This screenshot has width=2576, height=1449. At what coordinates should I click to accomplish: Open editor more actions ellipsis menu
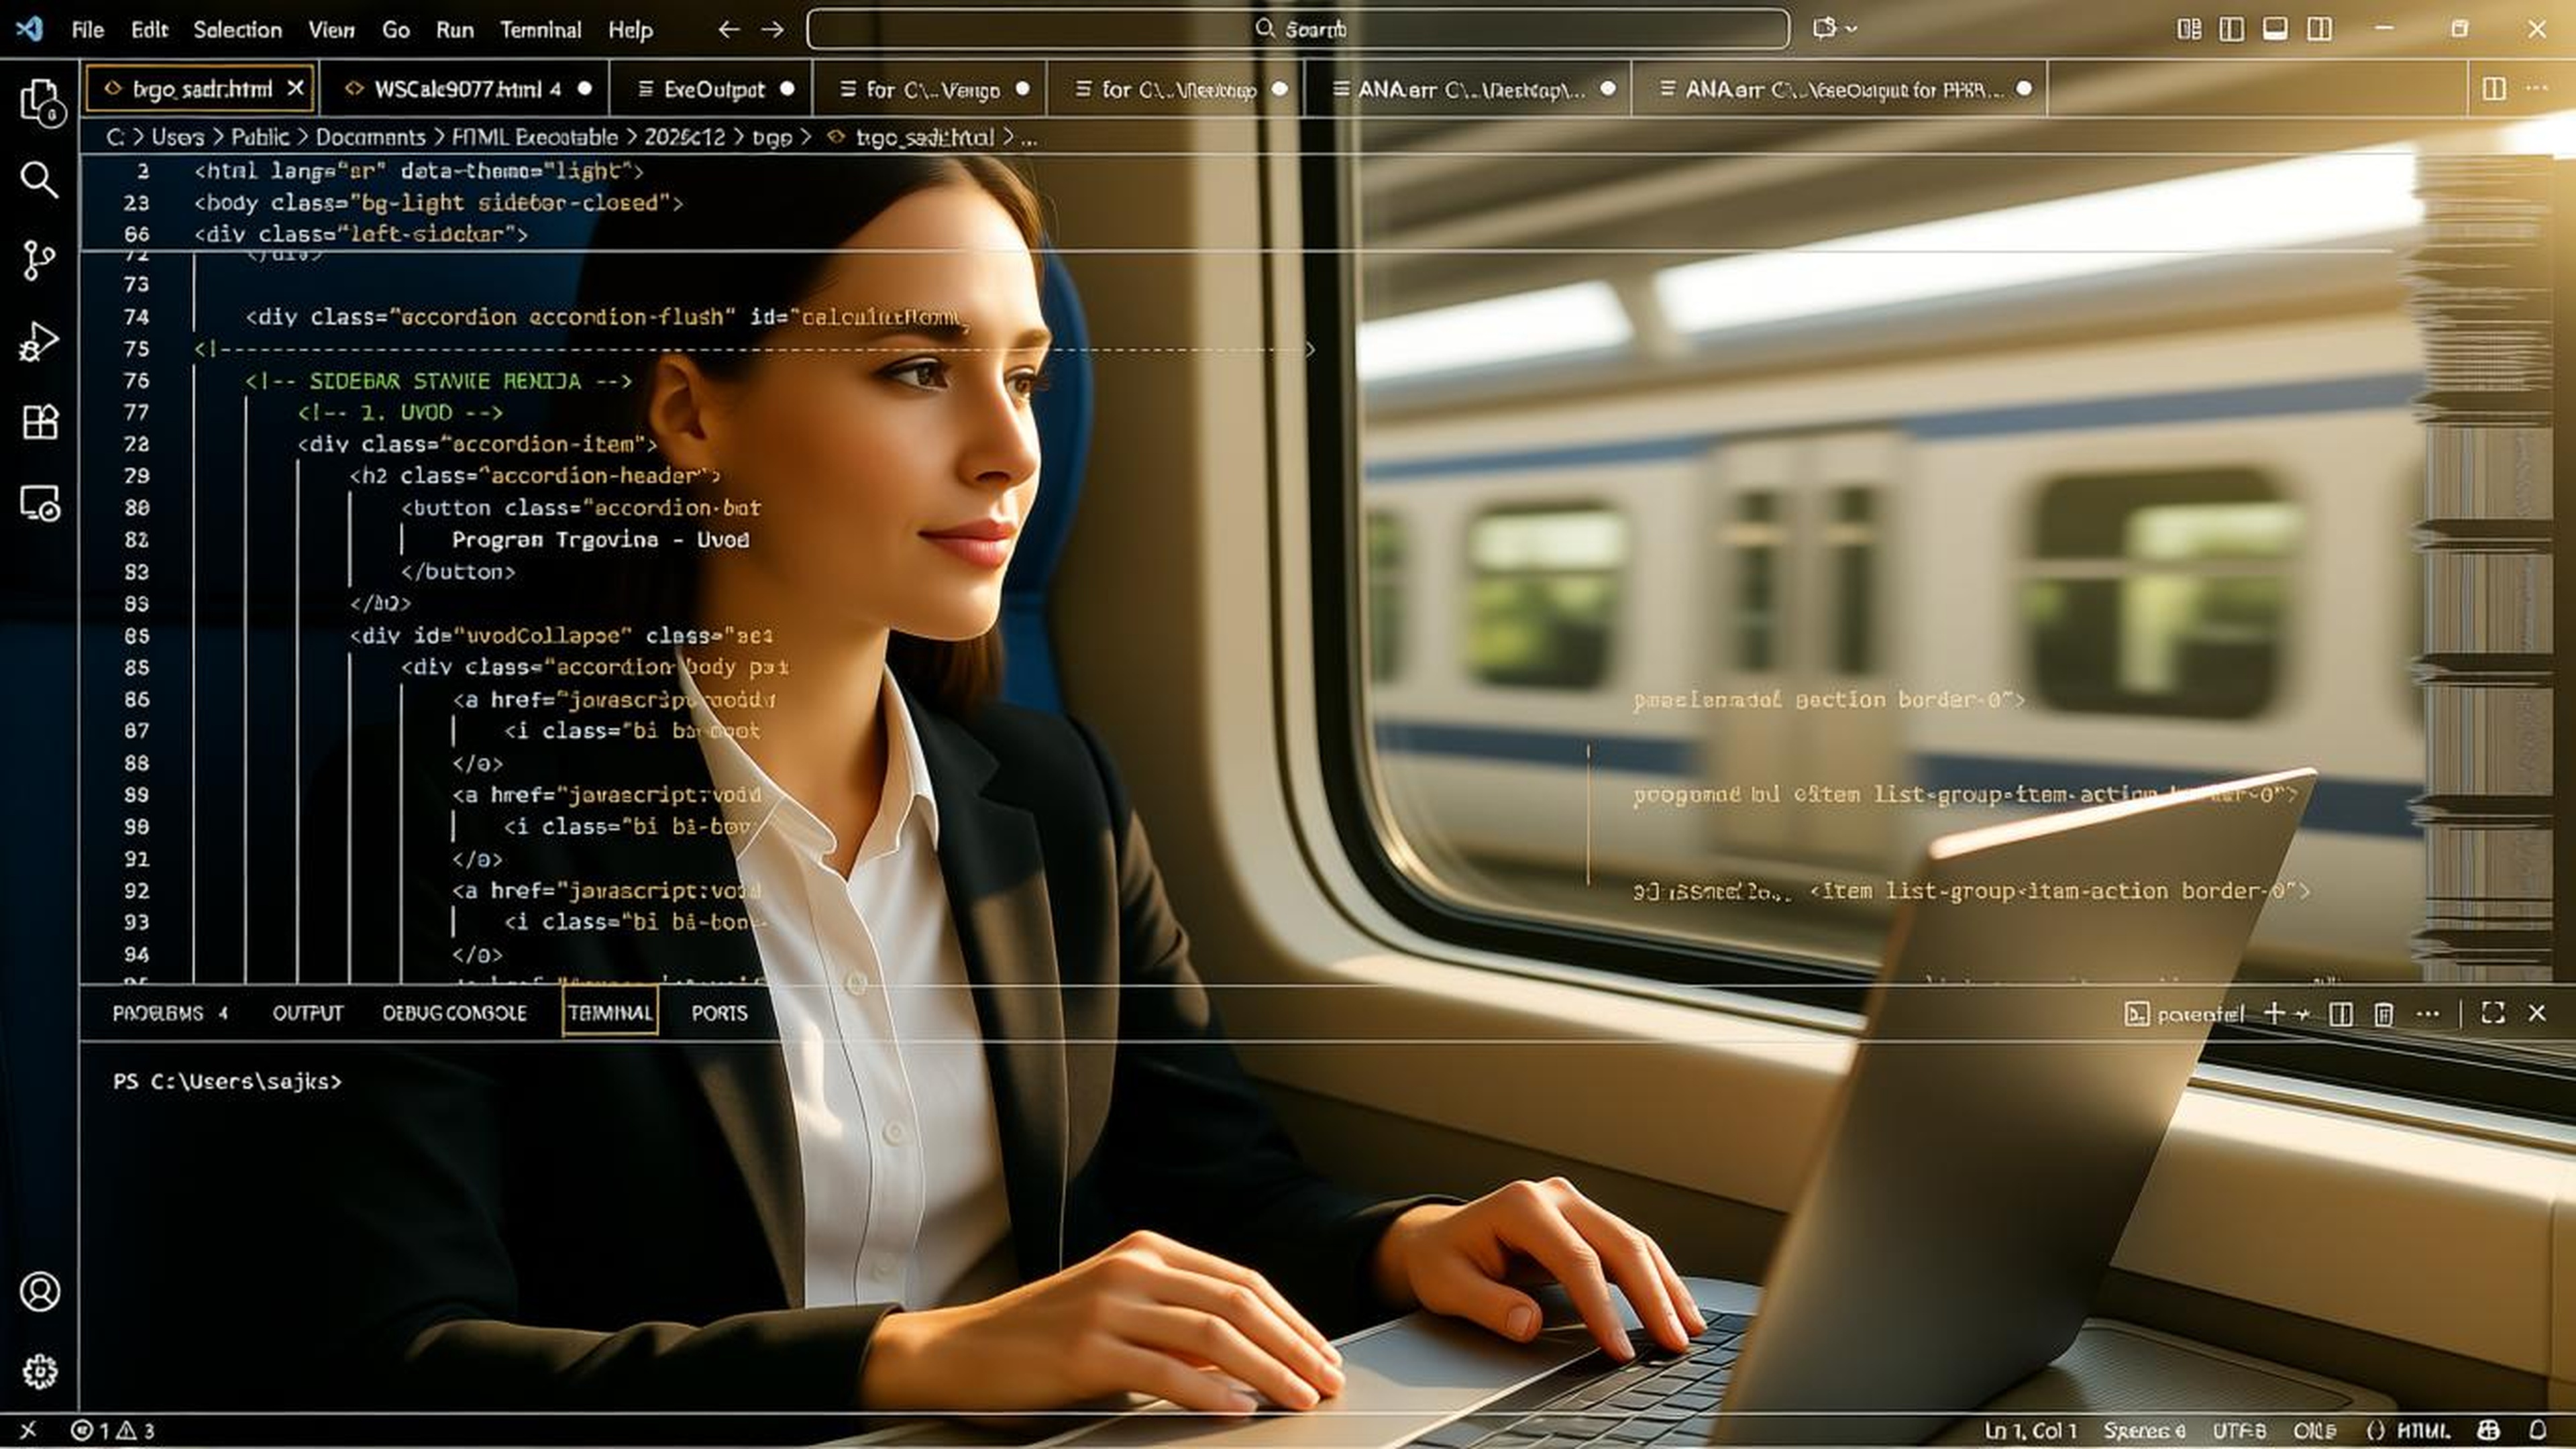pyautogui.click(x=2536, y=88)
